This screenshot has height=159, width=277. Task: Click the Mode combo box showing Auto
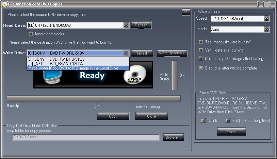click(x=240, y=29)
